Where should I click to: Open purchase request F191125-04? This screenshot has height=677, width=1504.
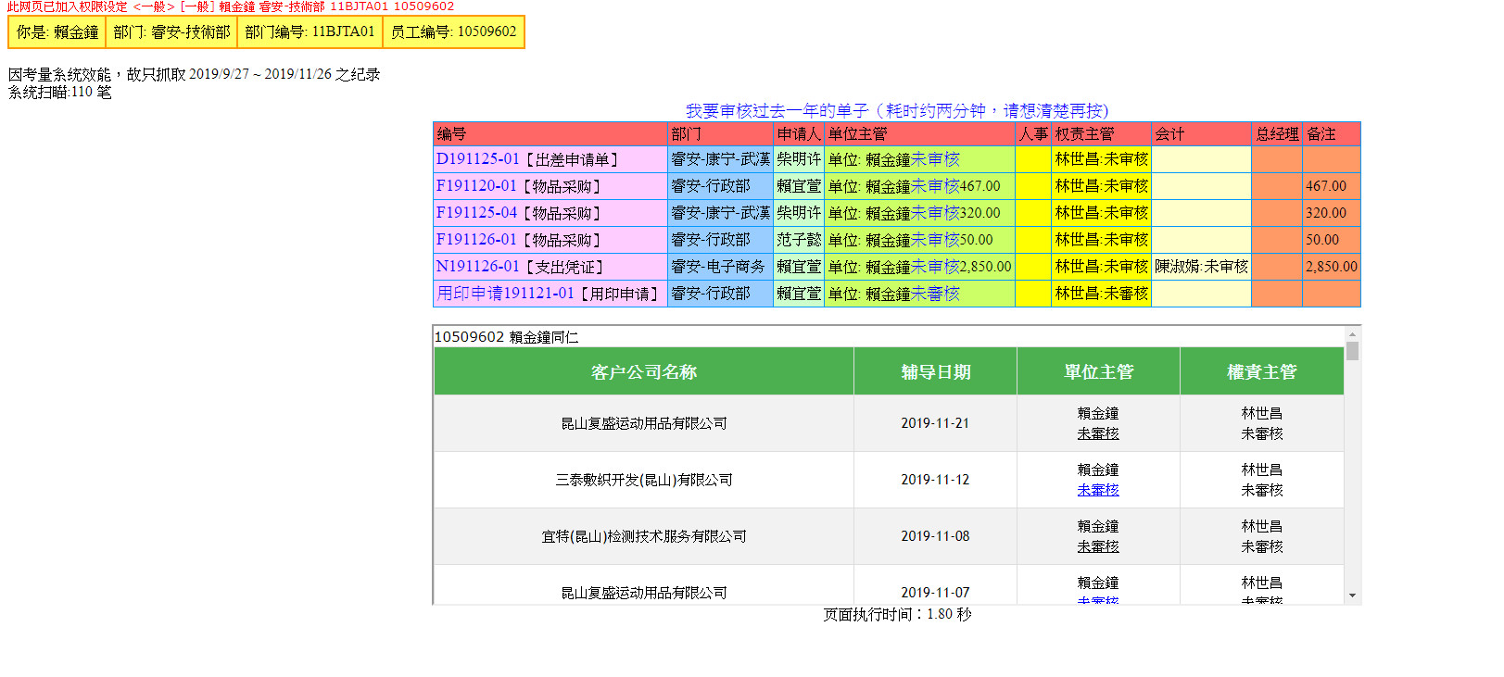click(x=476, y=213)
